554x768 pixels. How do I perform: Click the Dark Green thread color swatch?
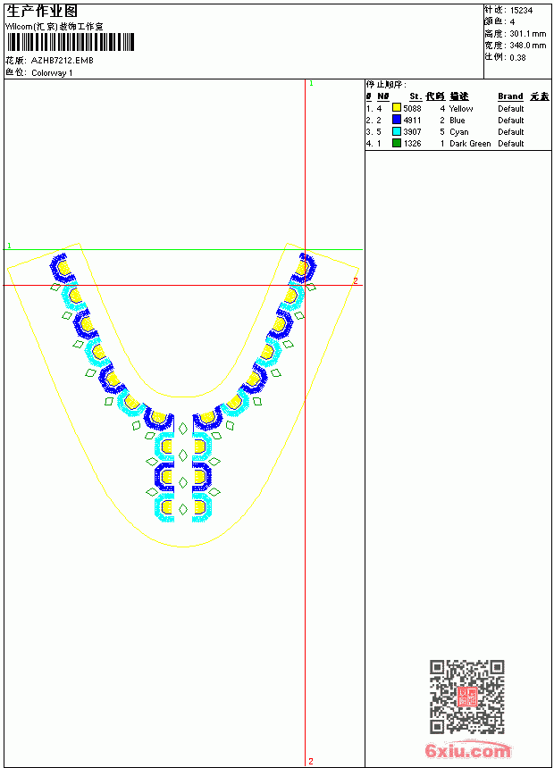[x=396, y=143]
